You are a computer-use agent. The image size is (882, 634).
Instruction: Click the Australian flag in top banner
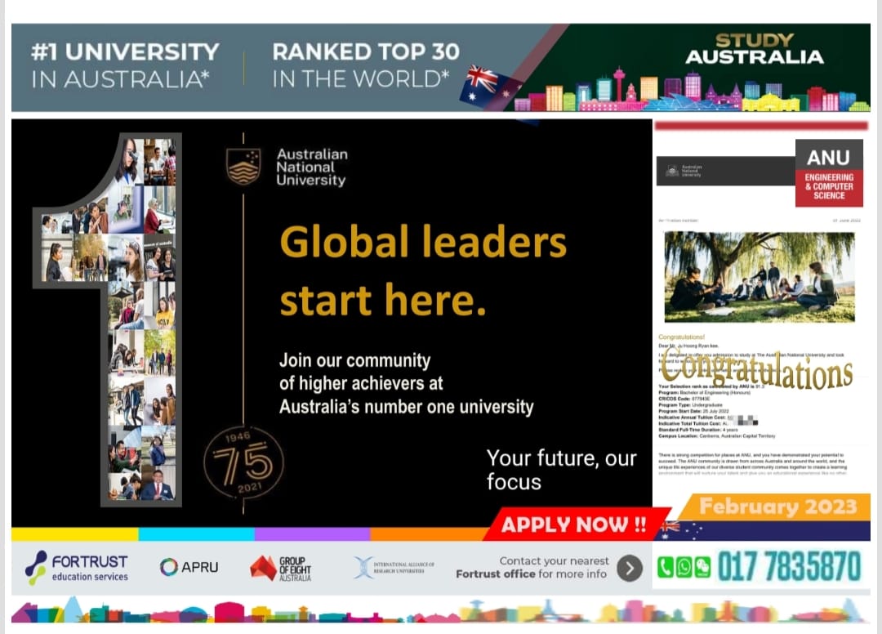click(490, 87)
